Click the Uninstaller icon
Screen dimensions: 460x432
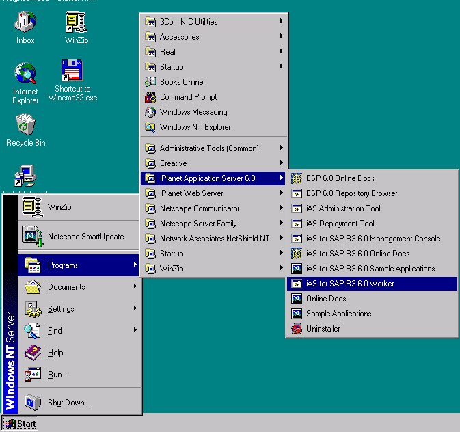pos(297,329)
